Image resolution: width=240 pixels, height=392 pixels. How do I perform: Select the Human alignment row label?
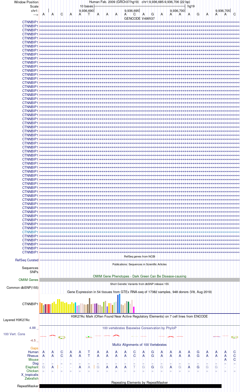[x=33, y=352]
